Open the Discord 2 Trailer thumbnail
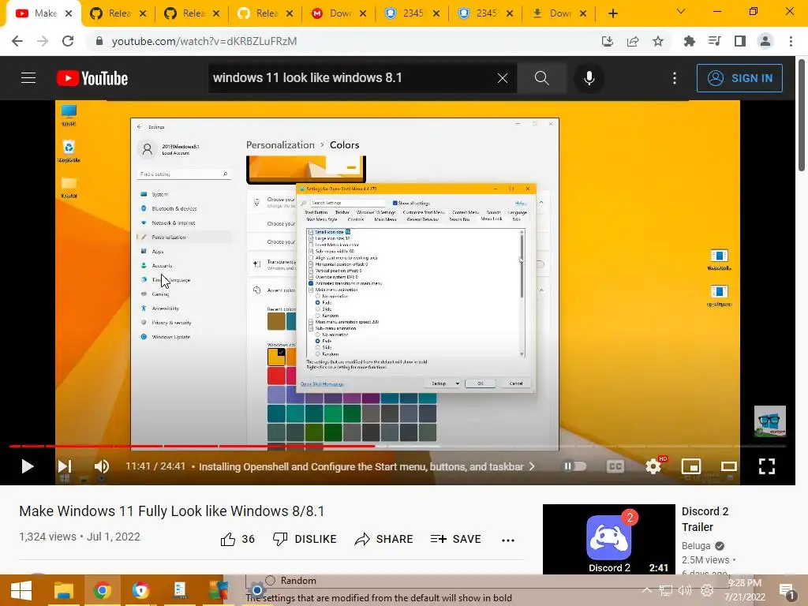The height and width of the screenshot is (606, 808). point(608,539)
